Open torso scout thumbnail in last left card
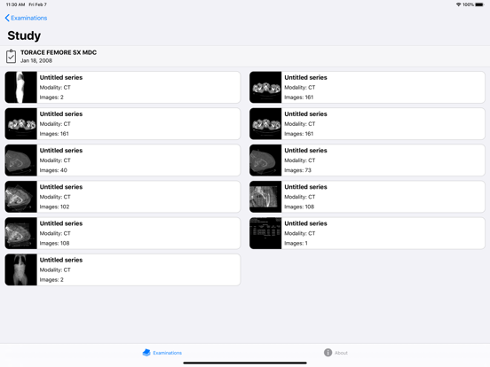This screenshot has height=367, width=490. pos(21,270)
